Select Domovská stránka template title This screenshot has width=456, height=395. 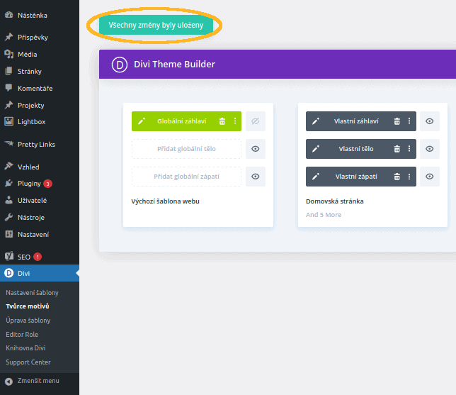coord(335,201)
